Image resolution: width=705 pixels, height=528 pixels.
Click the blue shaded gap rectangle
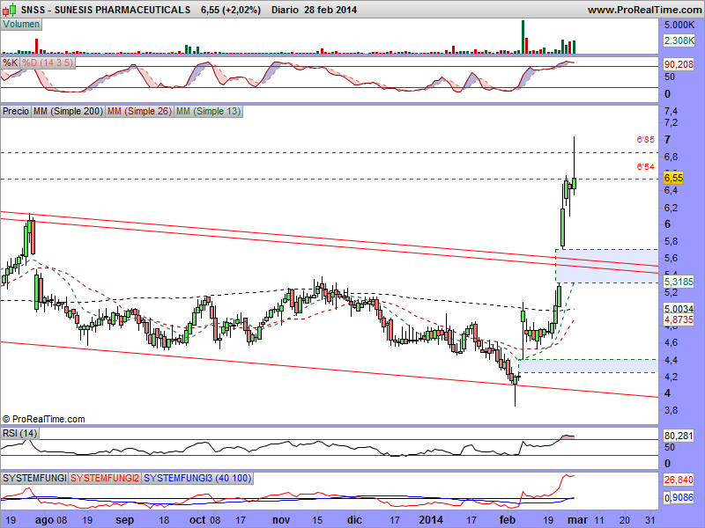tap(608, 266)
